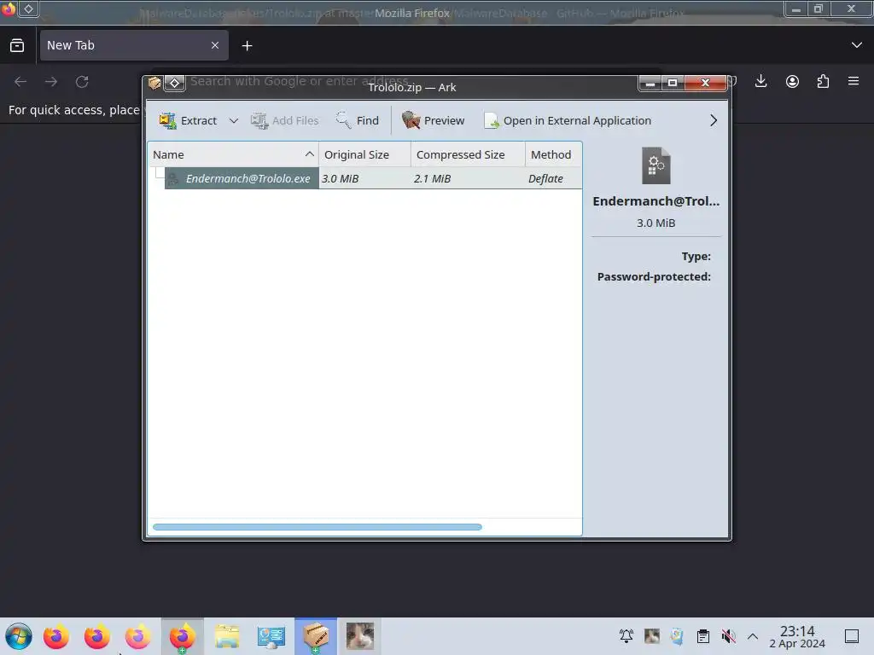Viewport: 874px width, 655px height.
Task: Open a new Firefox tab with plus button
Action: [x=247, y=46]
